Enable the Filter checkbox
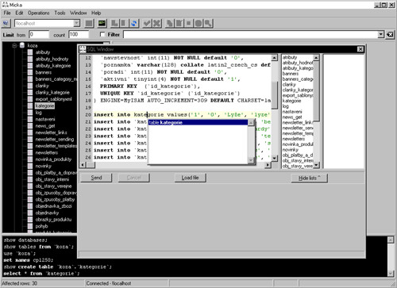Screen dimensions: 397x288 point(102,34)
